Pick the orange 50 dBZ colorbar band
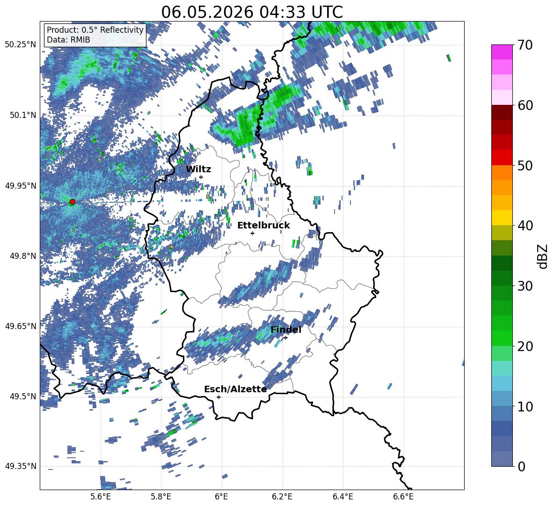The width and height of the screenshot is (554, 506). pyautogui.click(x=502, y=172)
